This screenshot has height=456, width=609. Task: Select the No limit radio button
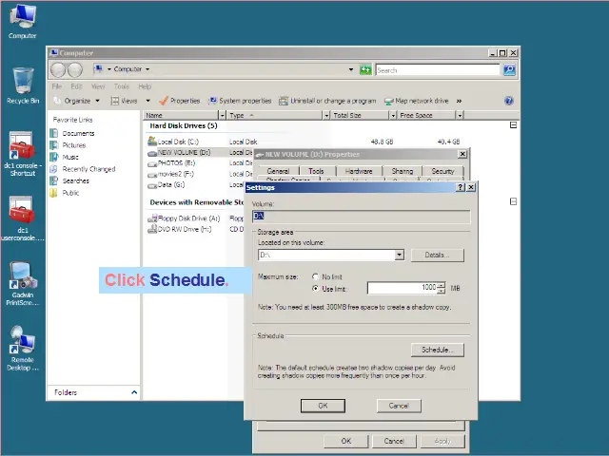pyautogui.click(x=315, y=276)
